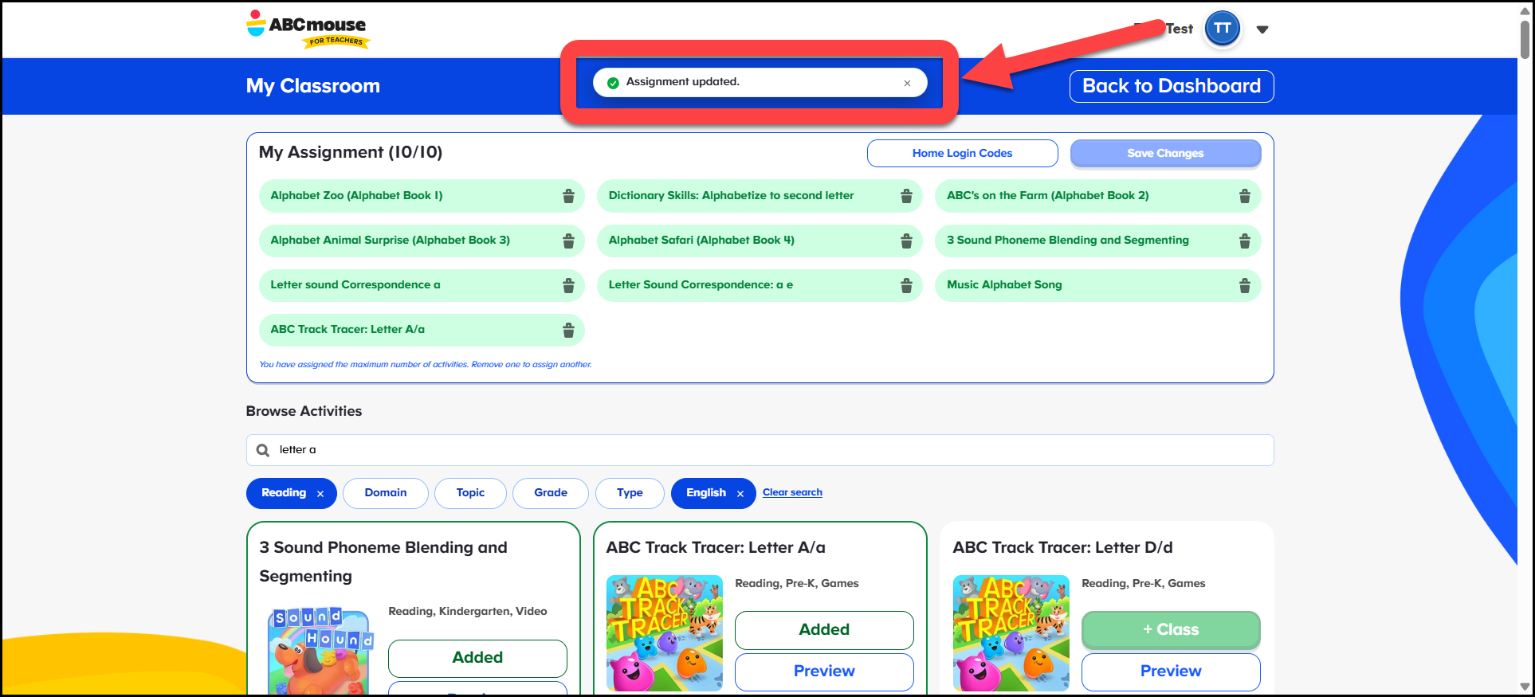Open the Grade filter
The image size is (1535, 697).
[551, 493]
